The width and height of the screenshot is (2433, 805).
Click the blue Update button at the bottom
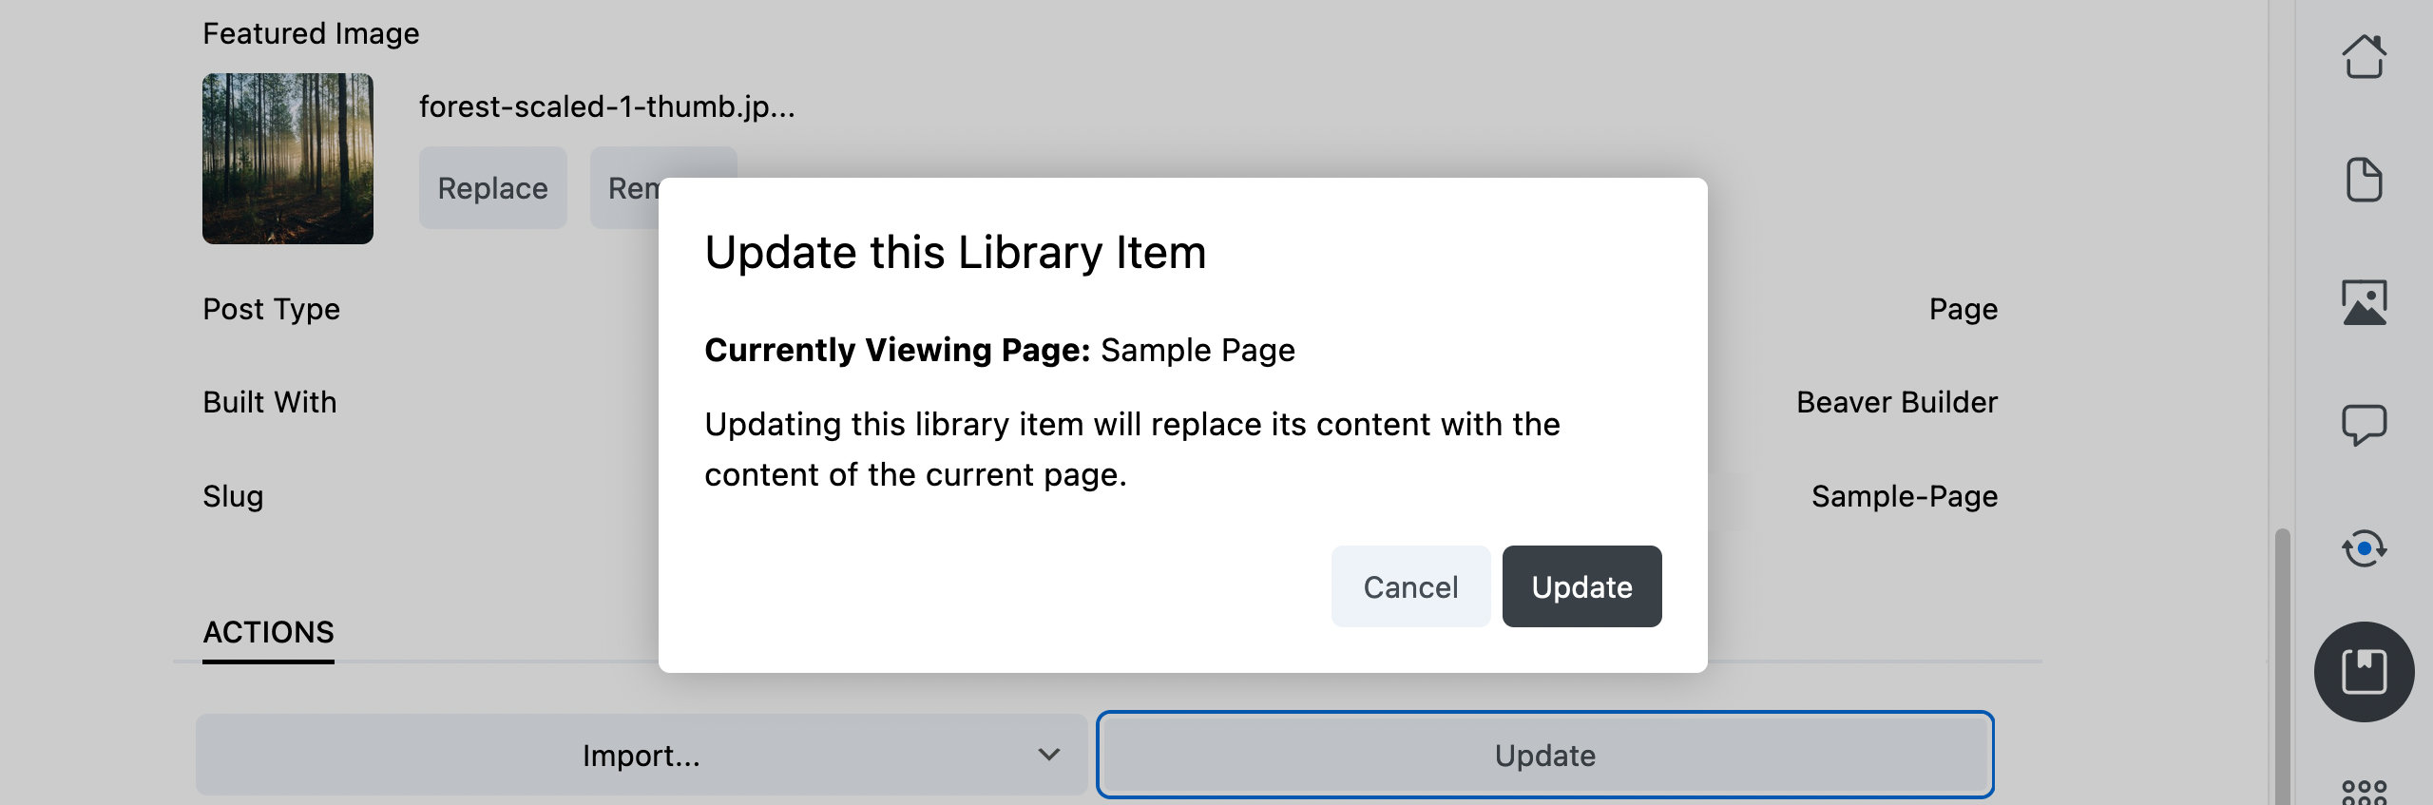[1545, 755]
